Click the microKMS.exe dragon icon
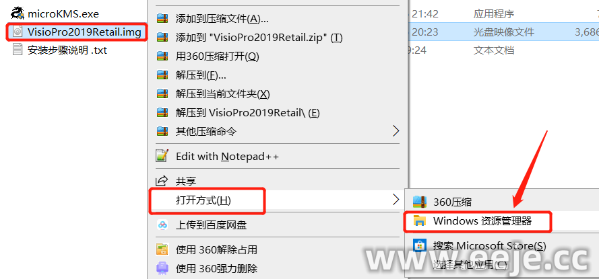 pyautogui.click(x=18, y=13)
